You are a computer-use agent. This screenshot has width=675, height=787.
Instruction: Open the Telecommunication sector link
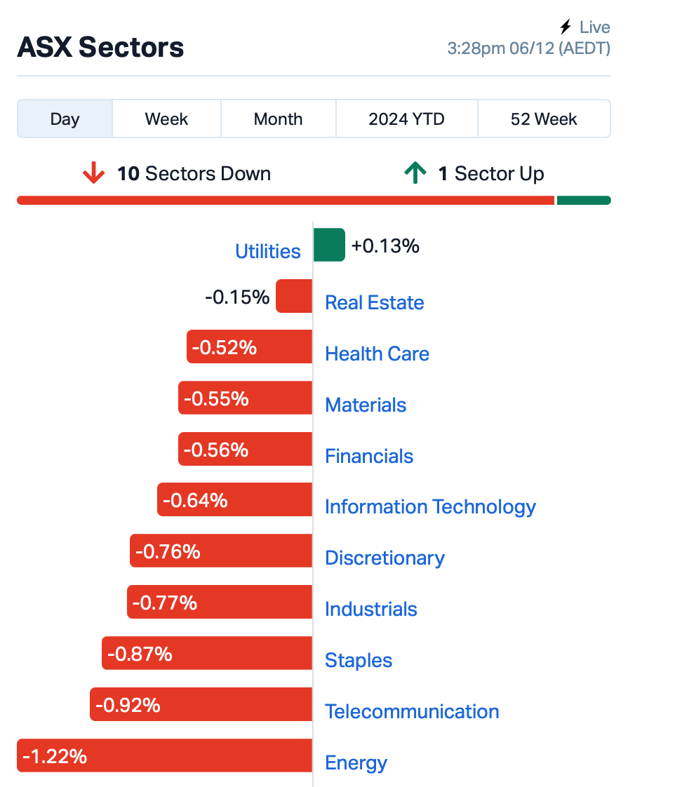(412, 712)
